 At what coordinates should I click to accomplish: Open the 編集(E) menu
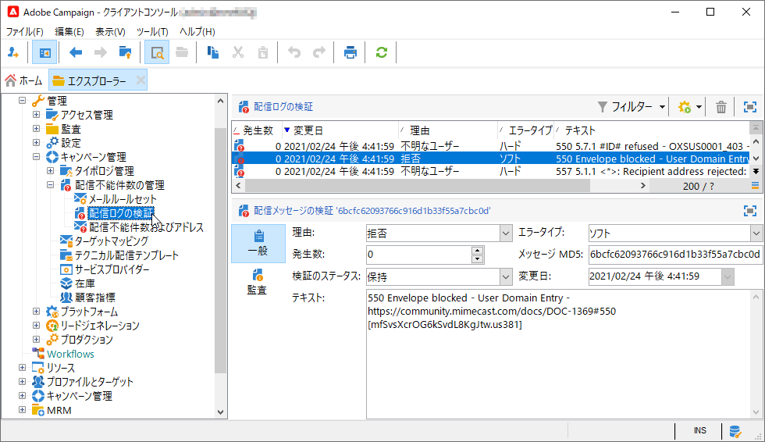(x=69, y=32)
